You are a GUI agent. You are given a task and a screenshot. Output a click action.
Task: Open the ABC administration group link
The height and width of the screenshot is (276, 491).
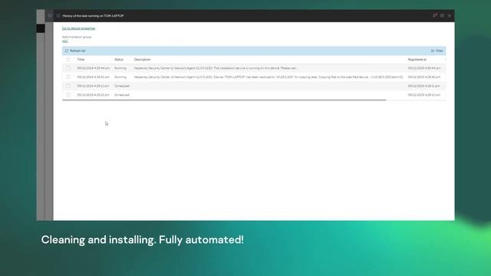pos(64,41)
